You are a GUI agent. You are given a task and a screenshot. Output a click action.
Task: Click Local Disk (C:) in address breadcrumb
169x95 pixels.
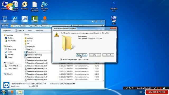[x=21, y=26]
